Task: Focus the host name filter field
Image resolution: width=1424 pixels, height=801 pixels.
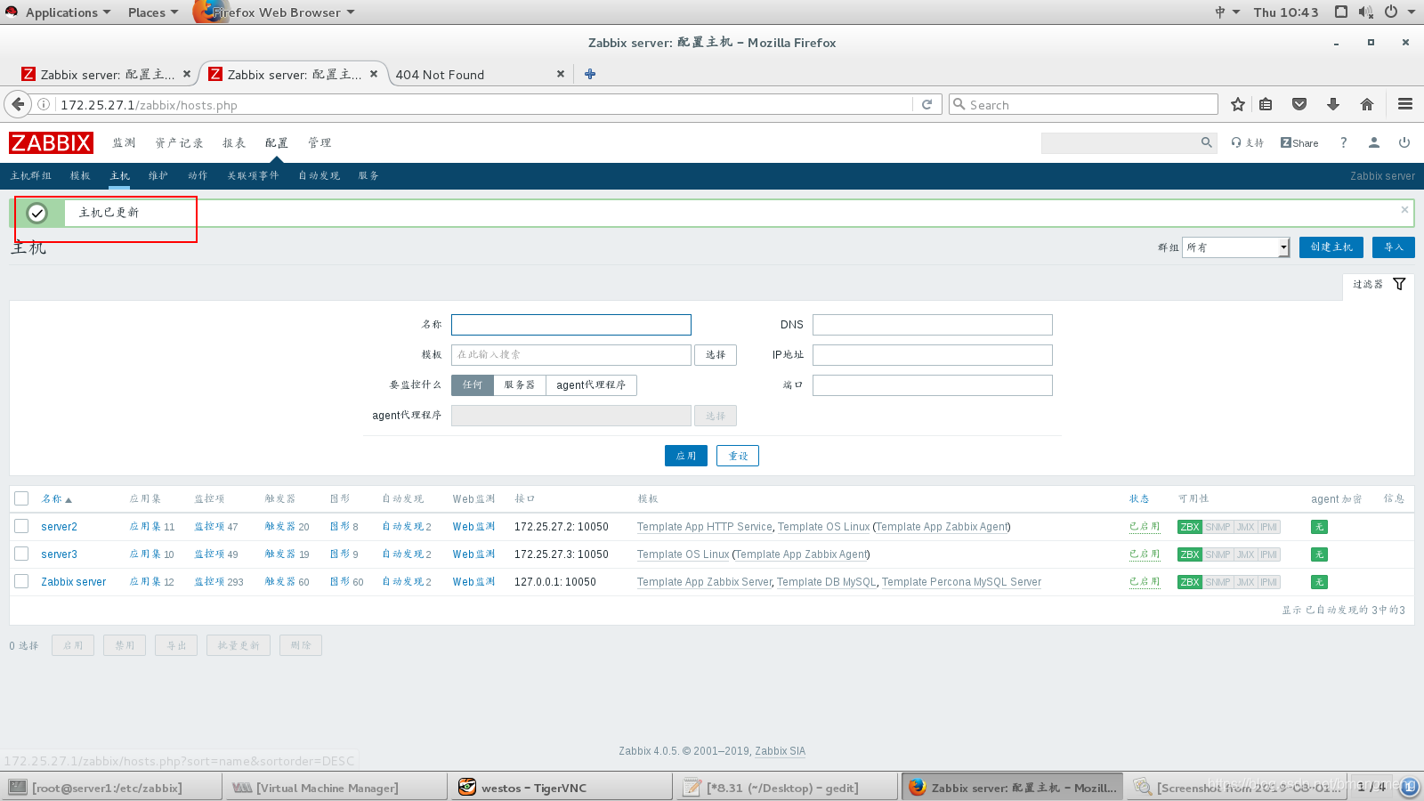Action: point(571,325)
